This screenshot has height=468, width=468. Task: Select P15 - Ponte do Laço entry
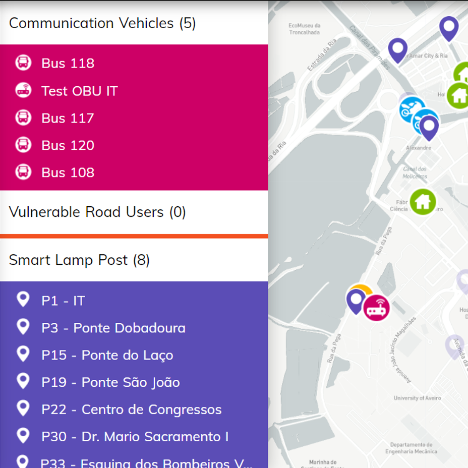coord(134,355)
